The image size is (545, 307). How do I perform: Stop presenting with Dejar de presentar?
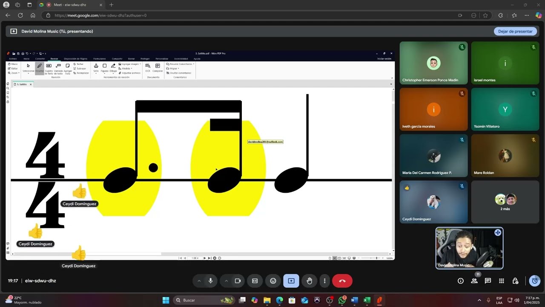pyautogui.click(x=515, y=31)
